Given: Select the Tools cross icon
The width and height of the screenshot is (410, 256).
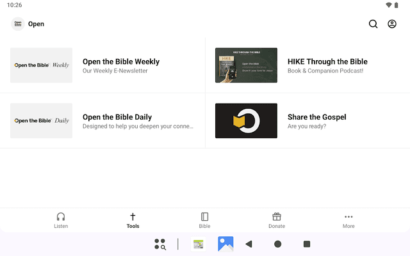Looking at the screenshot, I should [x=133, y=216].
